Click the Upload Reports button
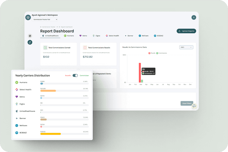 [186, 31]
